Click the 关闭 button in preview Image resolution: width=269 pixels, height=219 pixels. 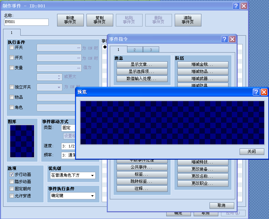[252, 152]
